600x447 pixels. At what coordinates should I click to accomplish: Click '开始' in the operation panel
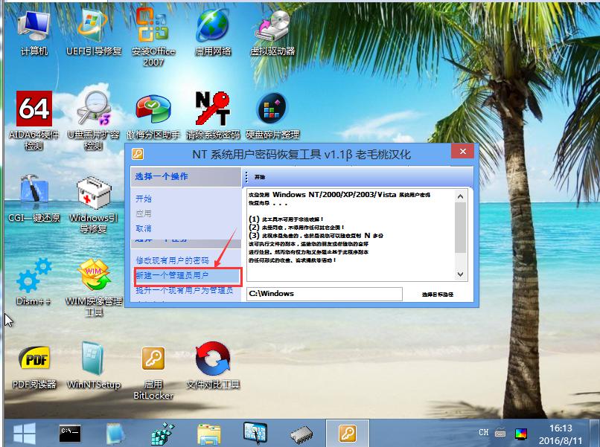144,199
